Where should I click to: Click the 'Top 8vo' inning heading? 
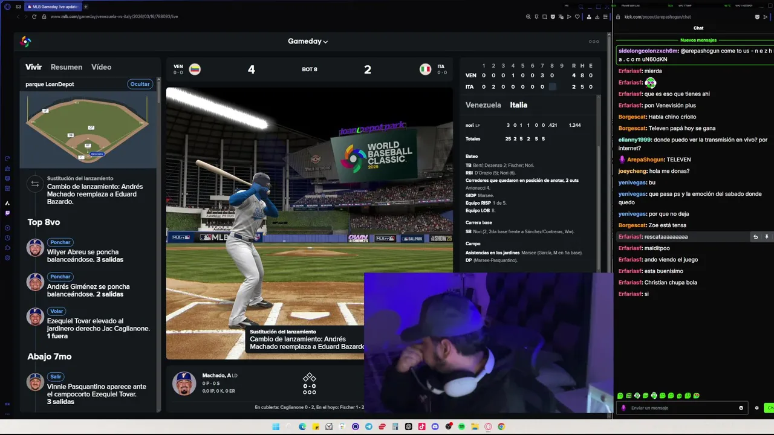[x=44, y=222]
